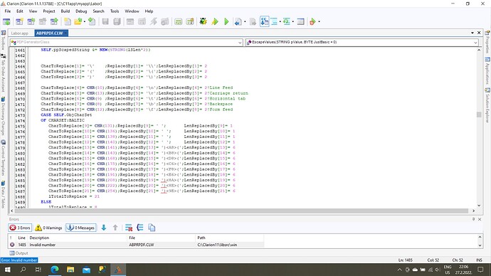Click the red-orange run icon at toolbar end
This screenshot has height=276, width=491.
pyautogui.click(x=312, y=21)
